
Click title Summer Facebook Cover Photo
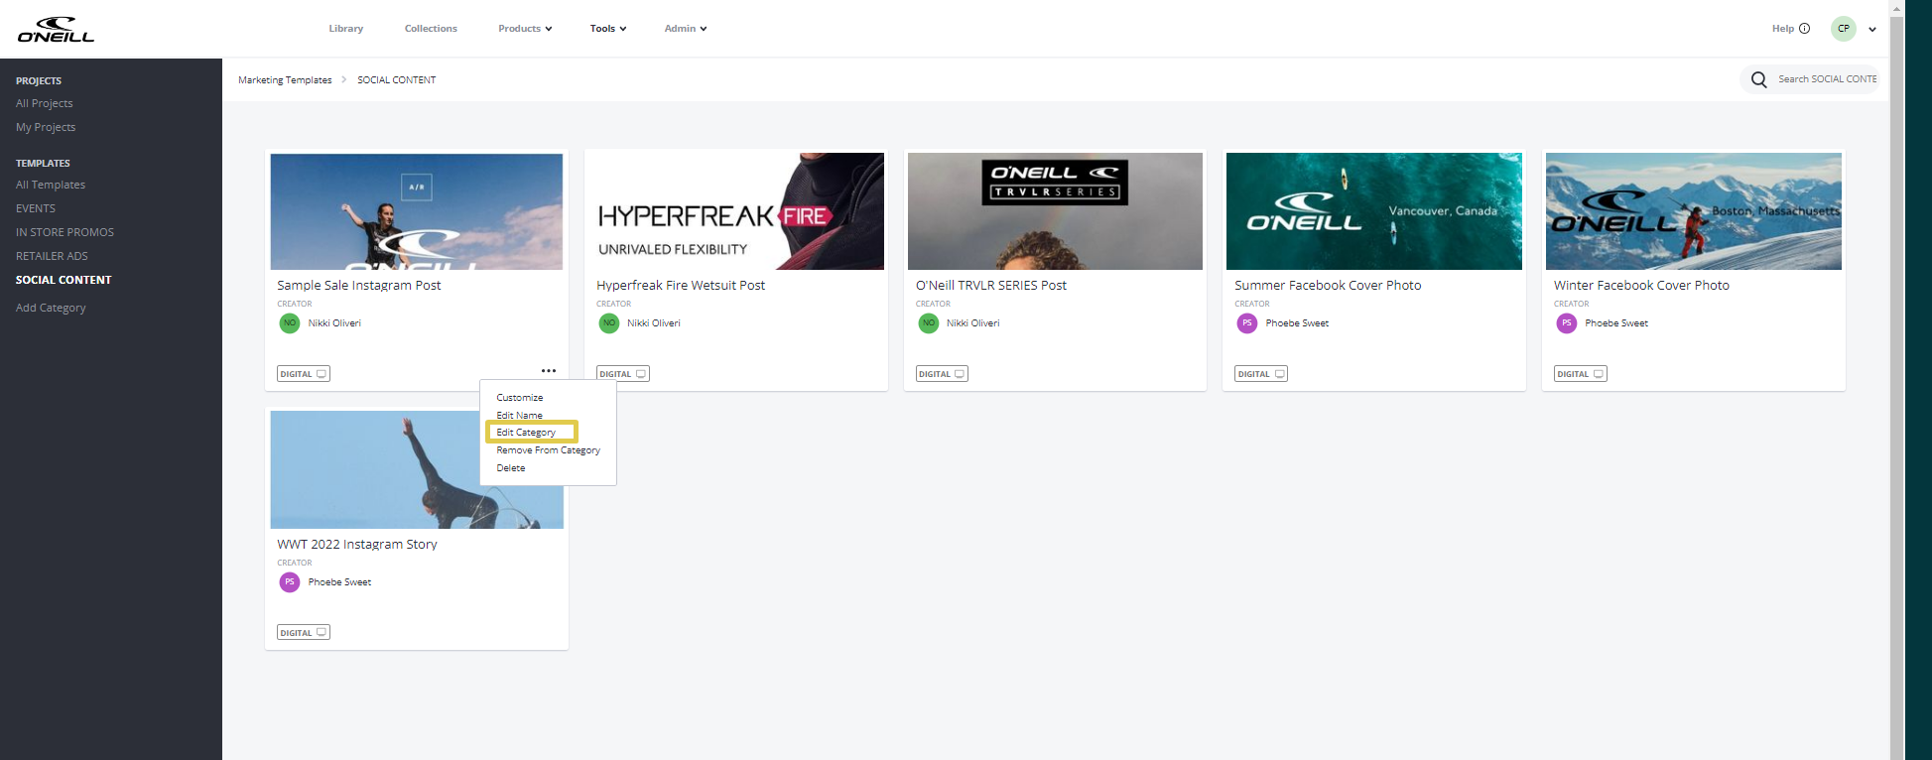[x=1328, y=285]
